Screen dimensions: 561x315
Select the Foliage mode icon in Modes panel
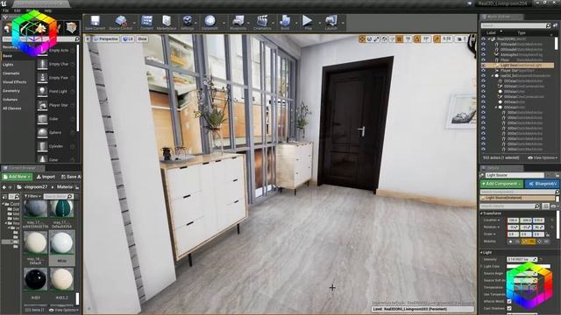click(x=59, y=27)
